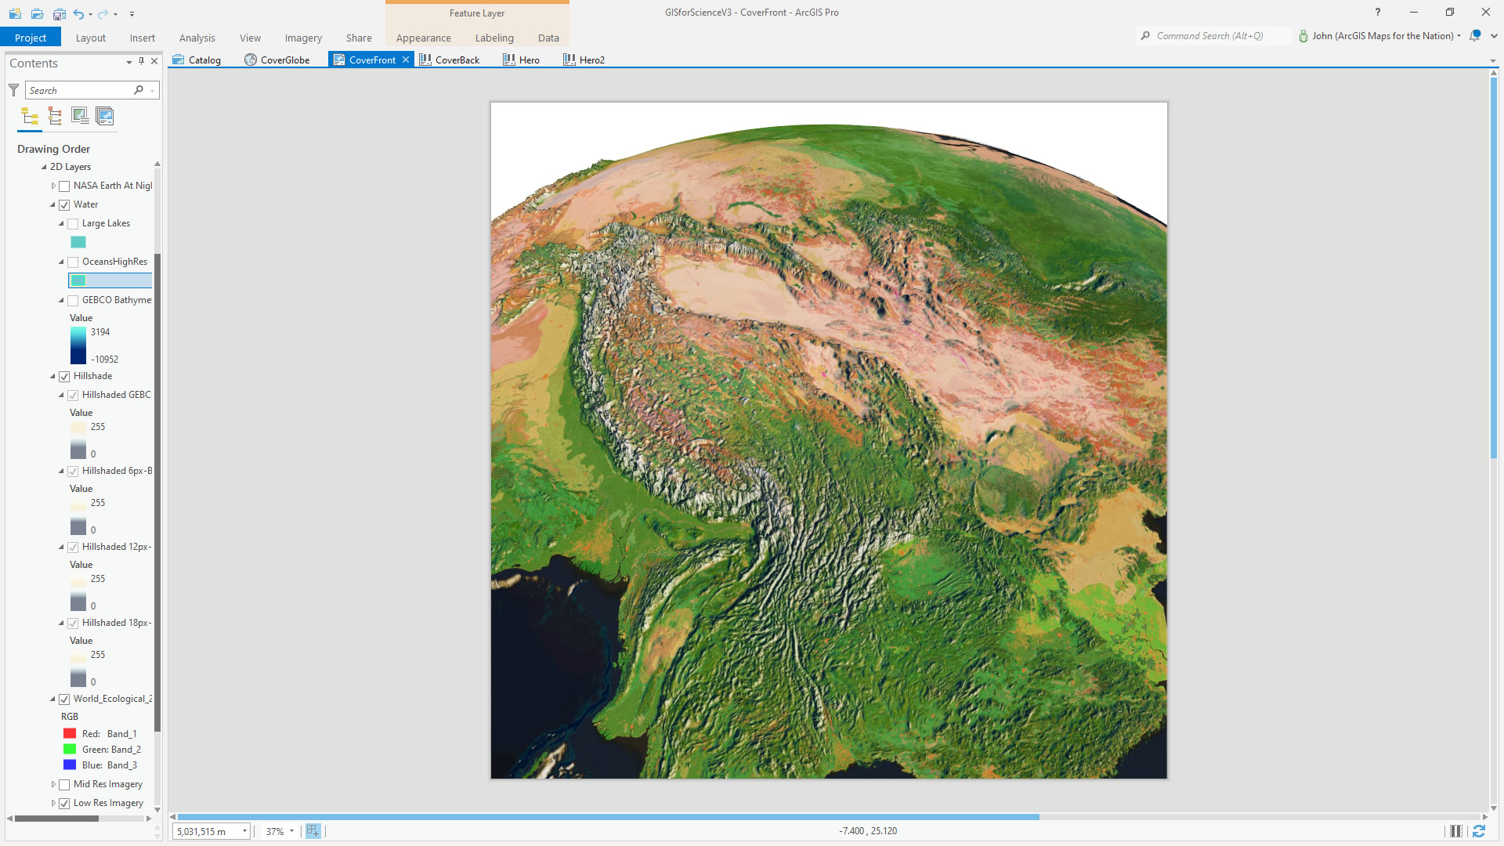Screen dimensions: 1504x846
Task: Click the Refresh icon in the status bar
Action: point(1479,831)
